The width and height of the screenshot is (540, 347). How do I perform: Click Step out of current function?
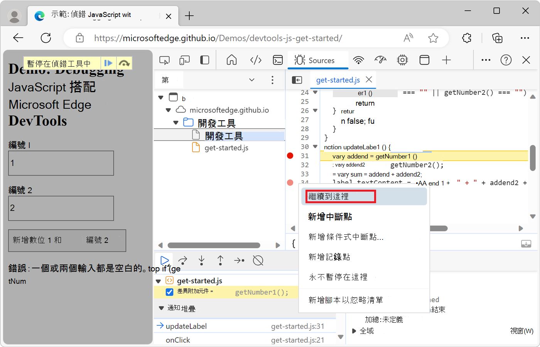(x=220, y=261)
